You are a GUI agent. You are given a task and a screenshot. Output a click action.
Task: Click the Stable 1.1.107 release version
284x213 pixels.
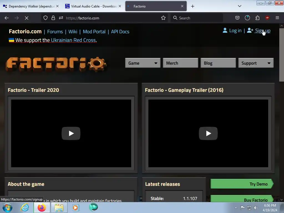click(190, 198)
